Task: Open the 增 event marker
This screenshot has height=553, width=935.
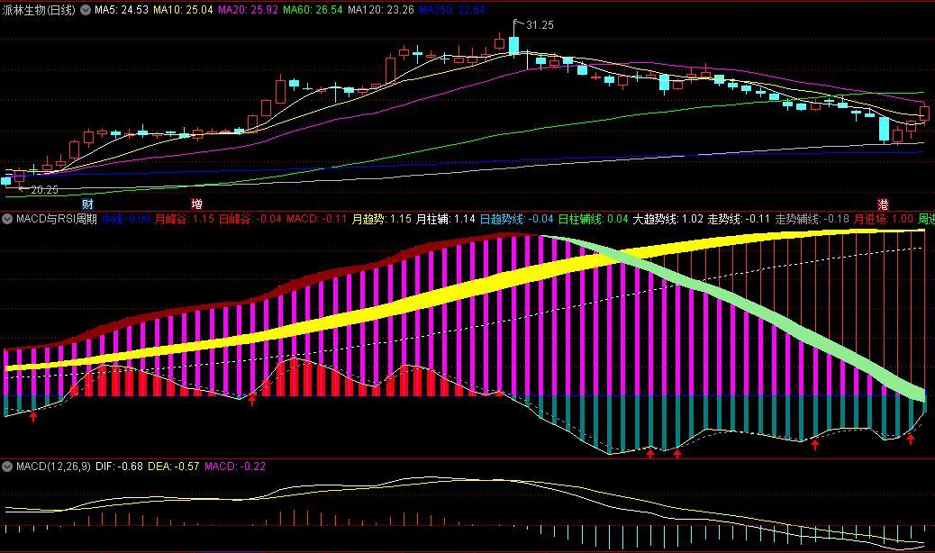Action: coord(196,204)
